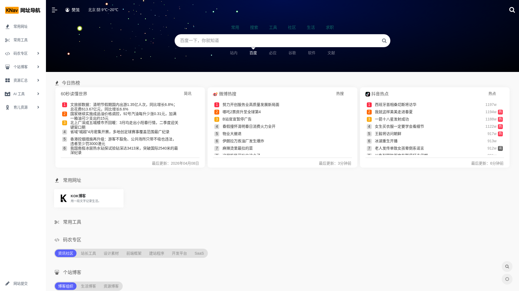Click the 资源汇总 grid icon in the sidebar
This screenshot has height=291, width=519.
[x=8, y=80]
